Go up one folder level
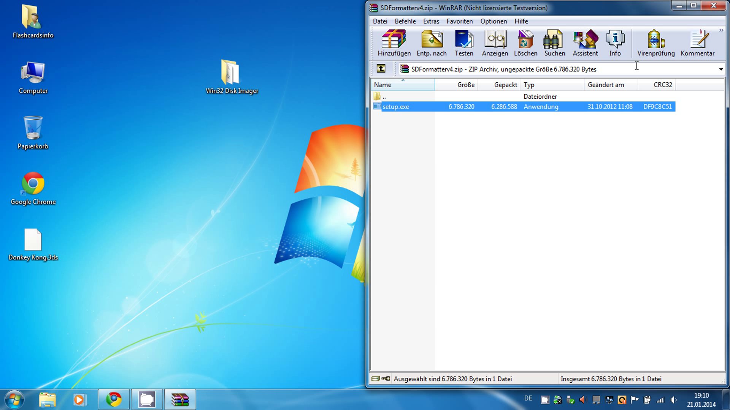730x410 pixels. (381, 69)
